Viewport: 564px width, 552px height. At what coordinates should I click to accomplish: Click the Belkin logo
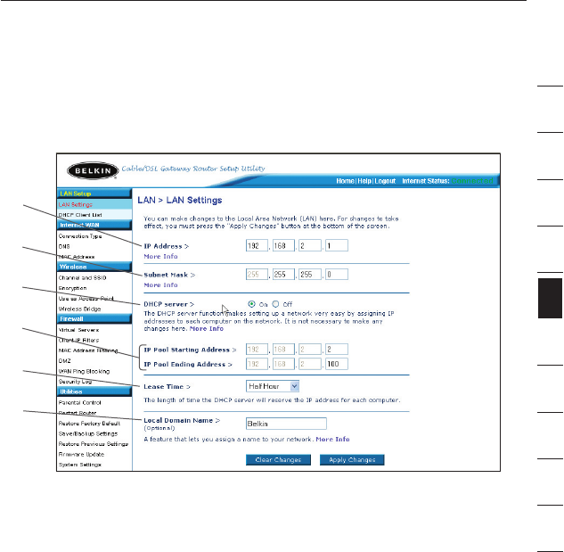tap(93, 170)
